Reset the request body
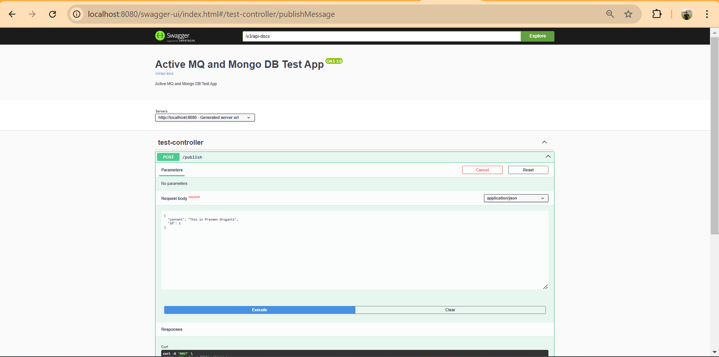The image size is (719, 357). coord(528,170)
